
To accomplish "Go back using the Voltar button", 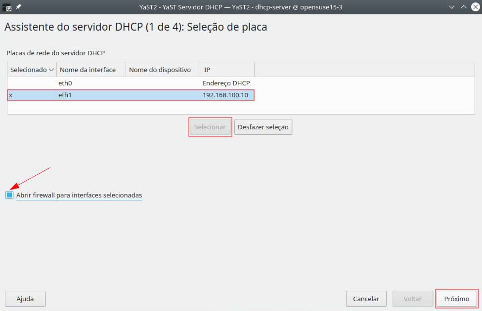I will click(x=412, y=299).
